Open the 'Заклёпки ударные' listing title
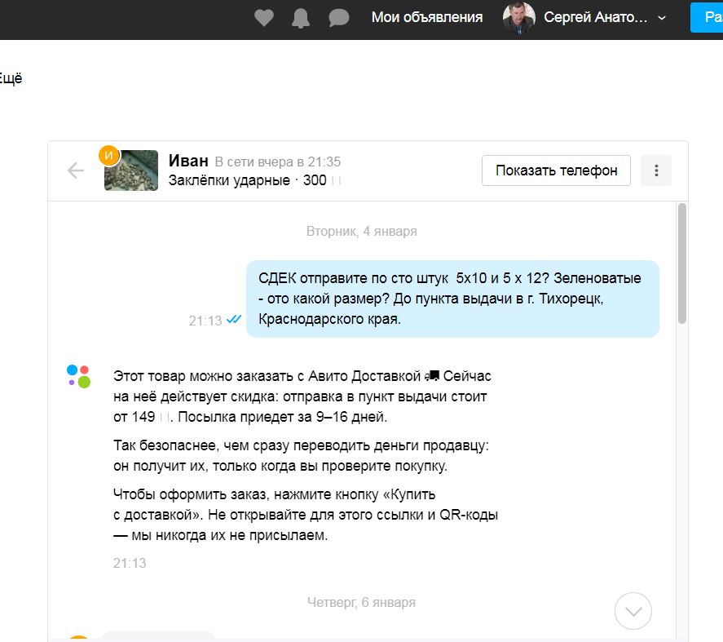The width and height of the screenshot is (723, 642). pos(229,180)
